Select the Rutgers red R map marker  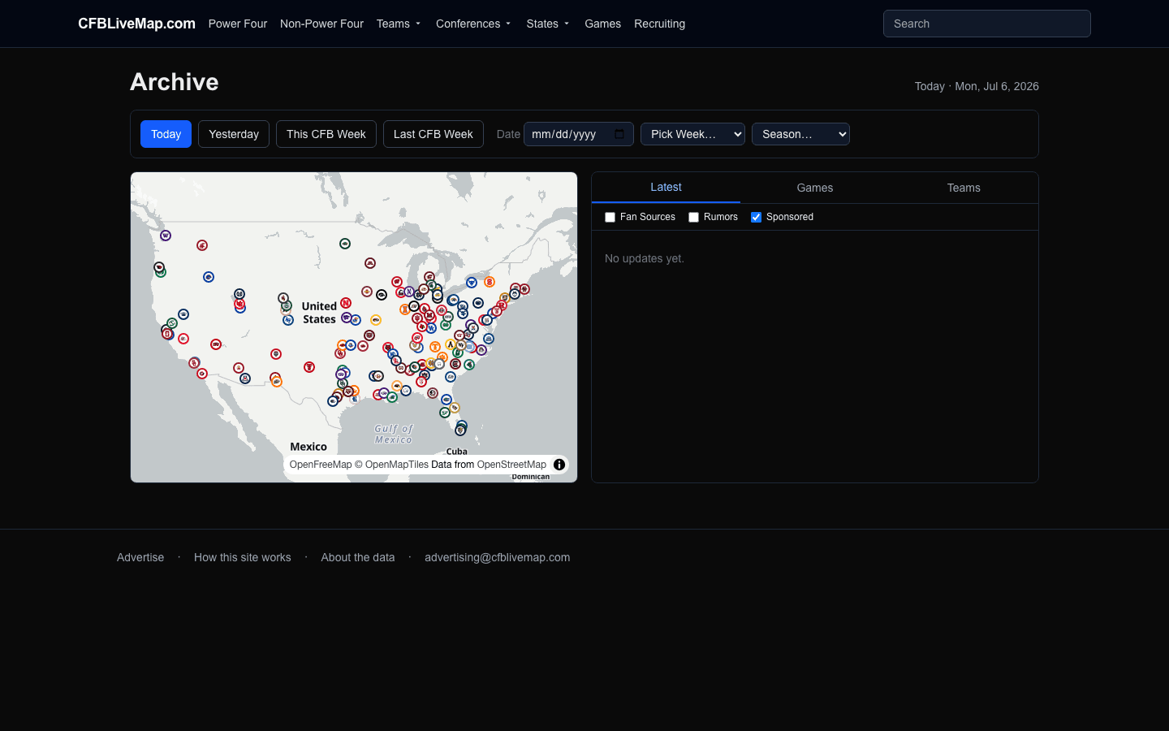[x=502, y=305]
